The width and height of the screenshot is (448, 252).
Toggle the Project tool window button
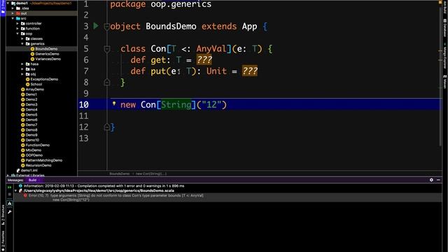tap(3, 8)
